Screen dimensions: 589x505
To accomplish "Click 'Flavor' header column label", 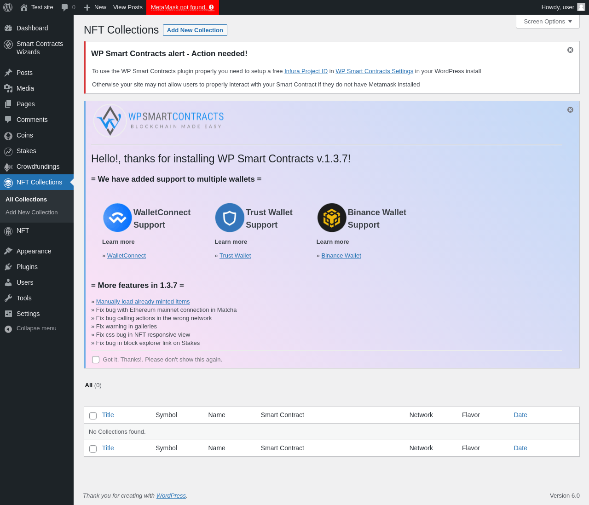I will (x=471, y=415).
